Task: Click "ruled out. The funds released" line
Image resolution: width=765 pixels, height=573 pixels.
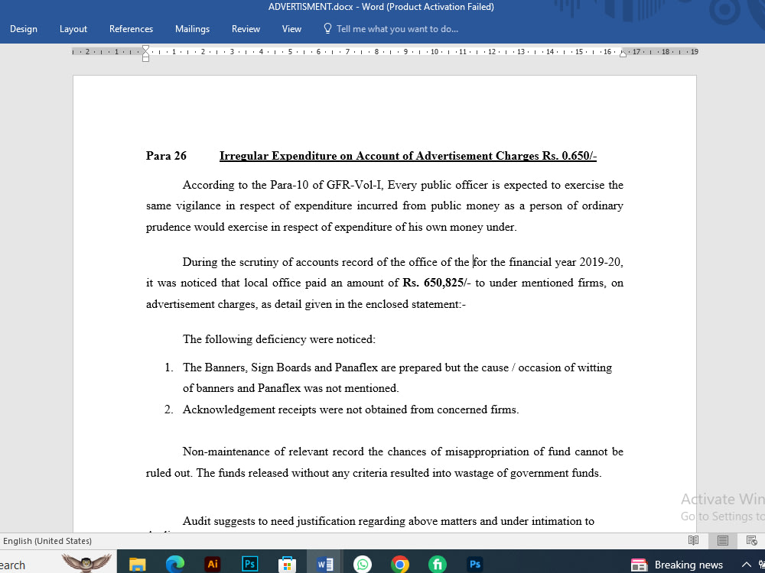Action: click(374, 473)
